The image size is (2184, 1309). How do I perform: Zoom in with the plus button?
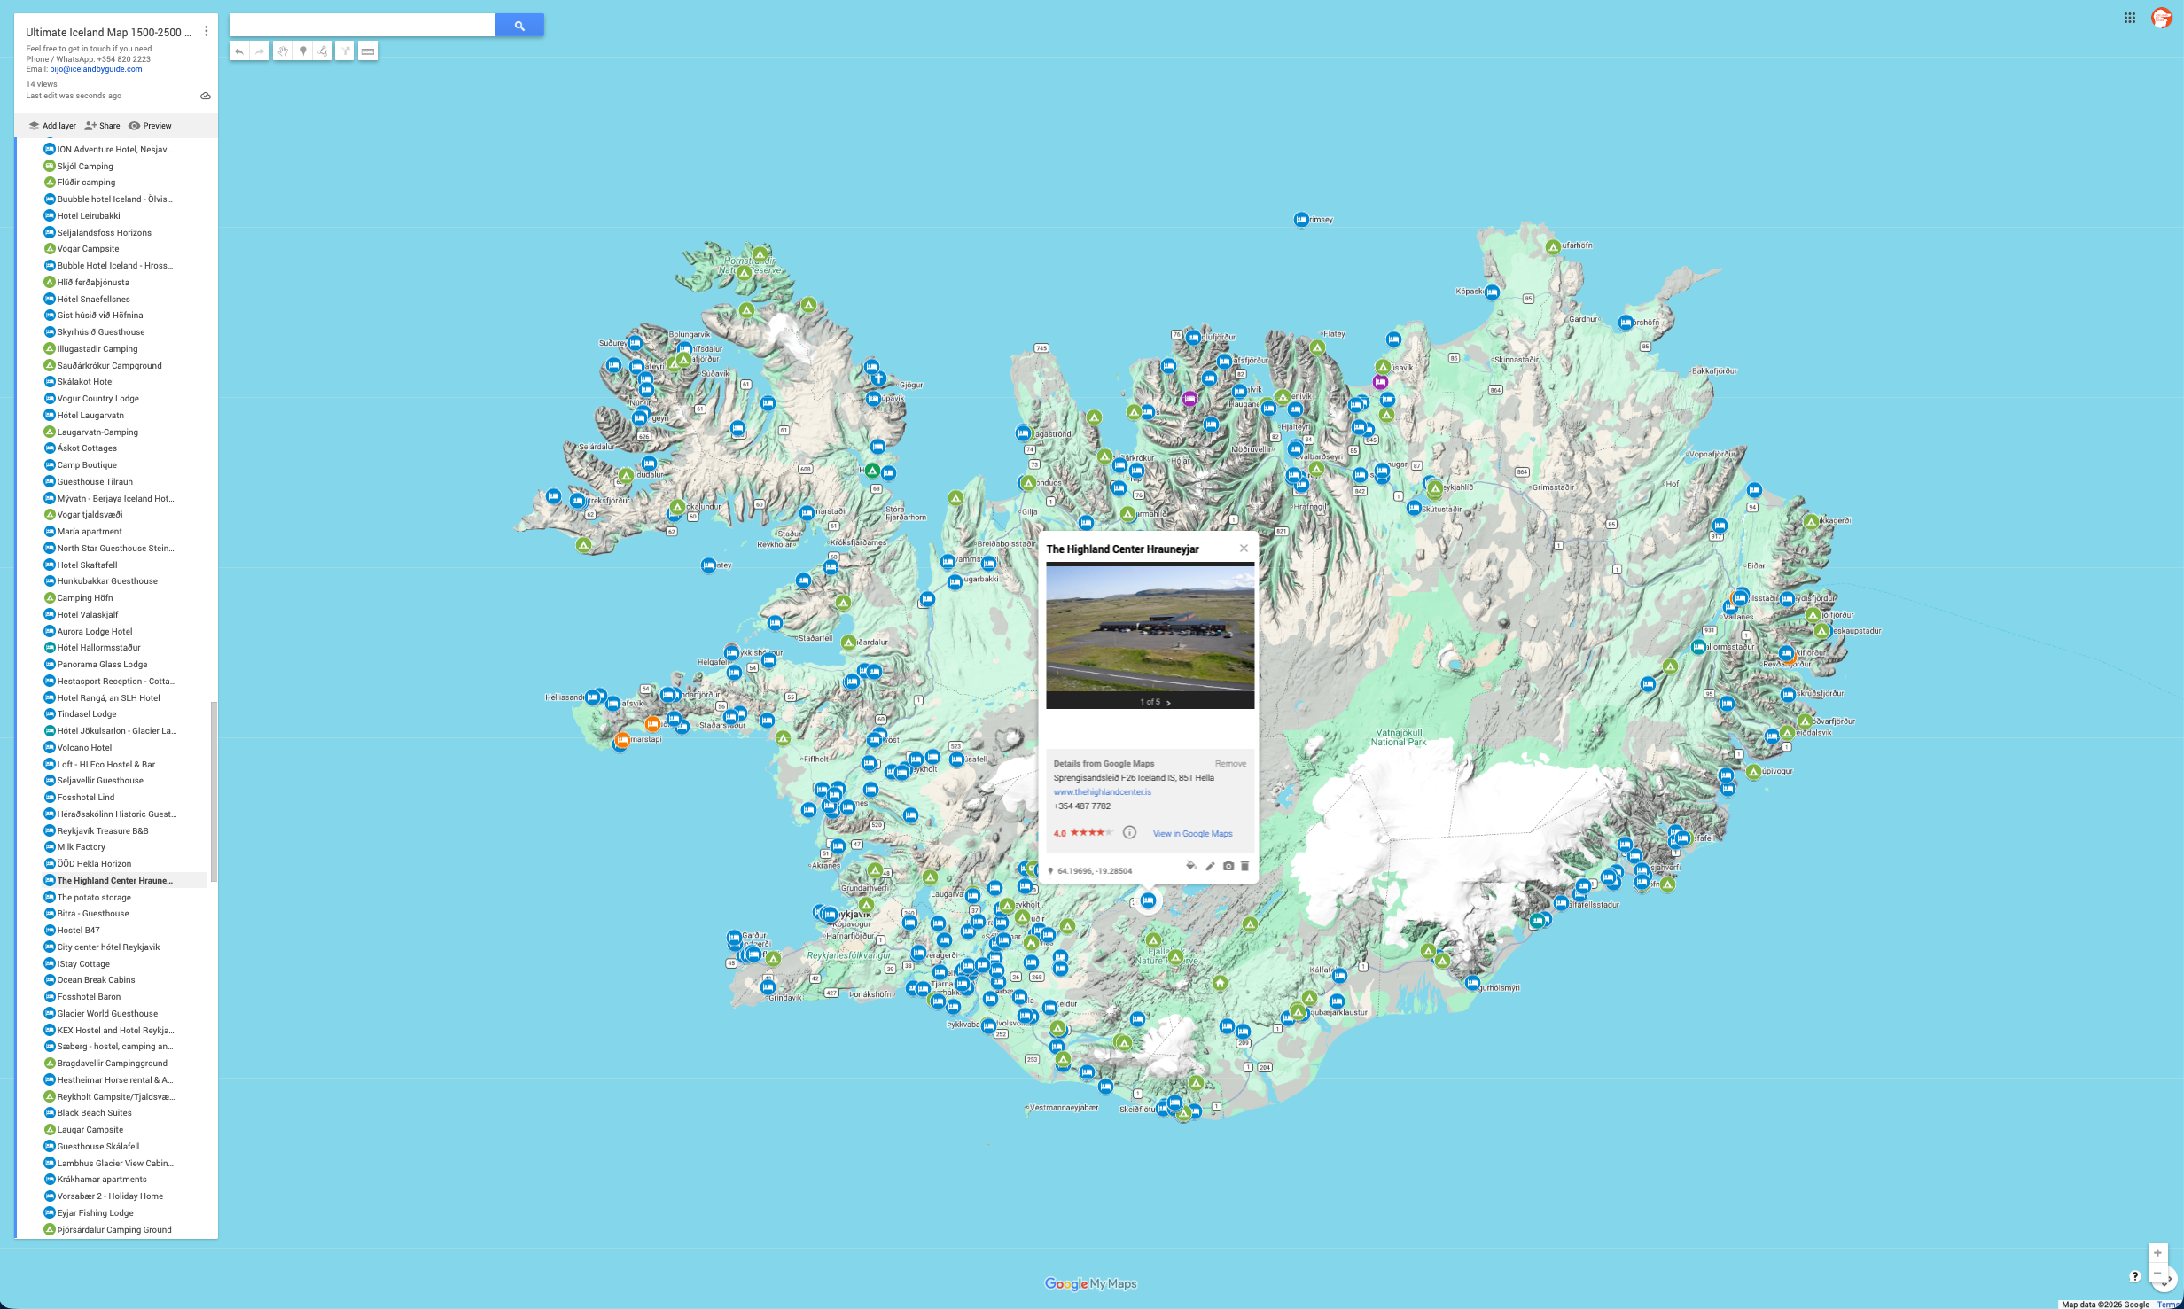click(2157, 1253)
